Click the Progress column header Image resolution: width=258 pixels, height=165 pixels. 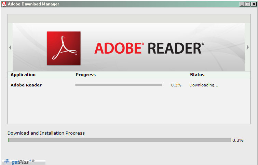(x=85, y=75)
